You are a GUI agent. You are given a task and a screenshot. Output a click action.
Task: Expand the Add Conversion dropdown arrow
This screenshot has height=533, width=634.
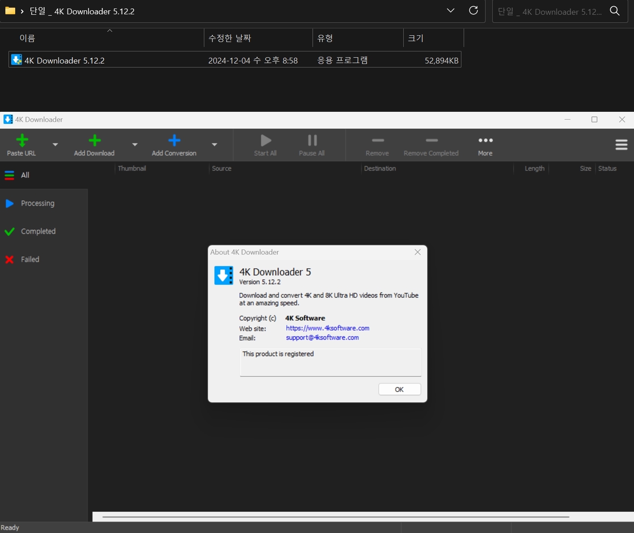click(x=215, y=144)
